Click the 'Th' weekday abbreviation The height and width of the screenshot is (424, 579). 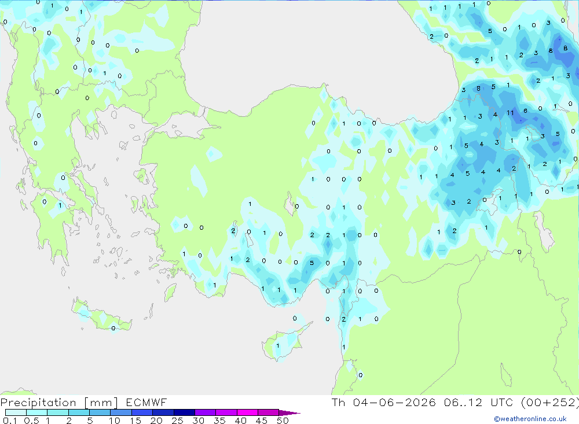(338, 402)
